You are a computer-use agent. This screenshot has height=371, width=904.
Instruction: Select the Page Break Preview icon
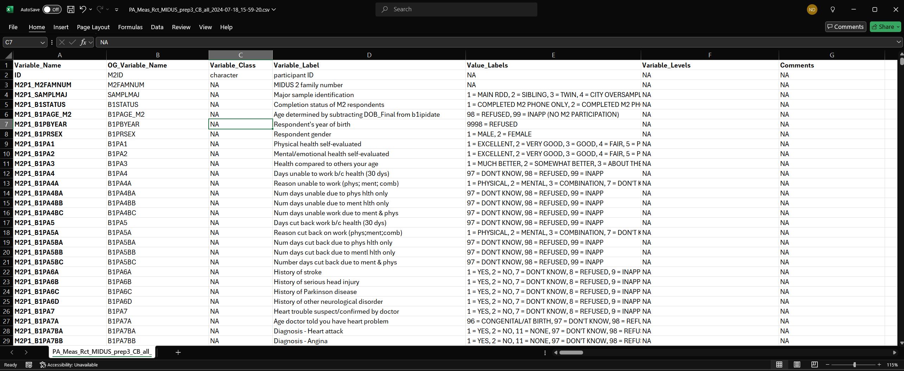[814, 365]
